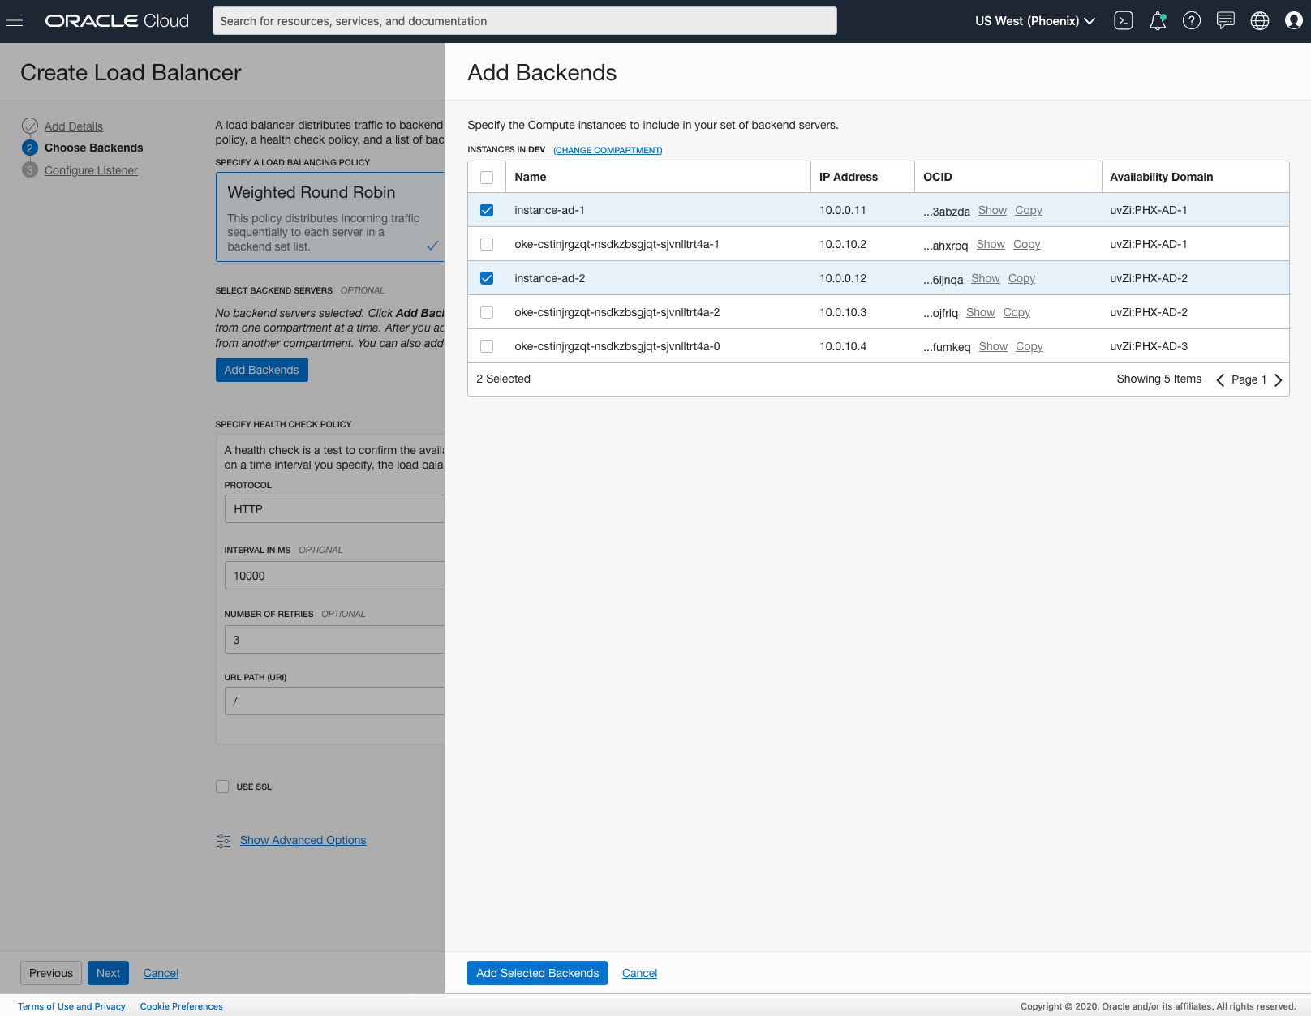
Task: Check the oke-cstinjrgzqt-nsdkzbsgjqt-sjvnlltrt4a-0 checkbox
Action: coord(487,346)
